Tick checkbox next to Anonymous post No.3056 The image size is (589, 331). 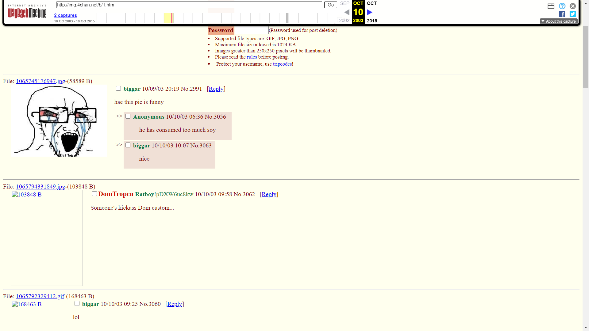click(x=128, y=116)
